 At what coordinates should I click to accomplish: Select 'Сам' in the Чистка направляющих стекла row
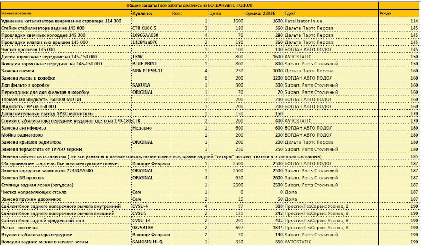pyautogui.click(x=151, y=192)
